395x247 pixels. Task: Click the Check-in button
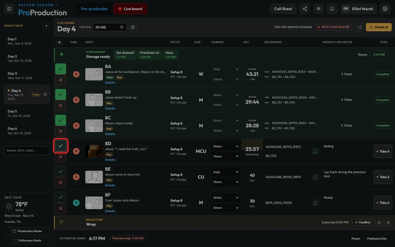point(379,27)
